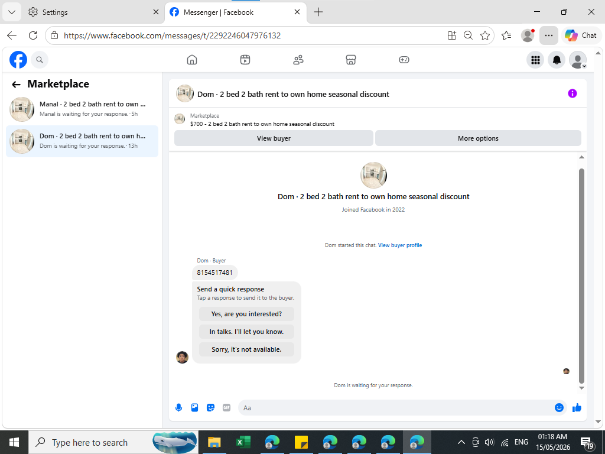Image resolution: width=605 pixels, height=454 pixels.
Task: Open the Manal conversation in Marketplace list
Action: [x=82, y=109]
